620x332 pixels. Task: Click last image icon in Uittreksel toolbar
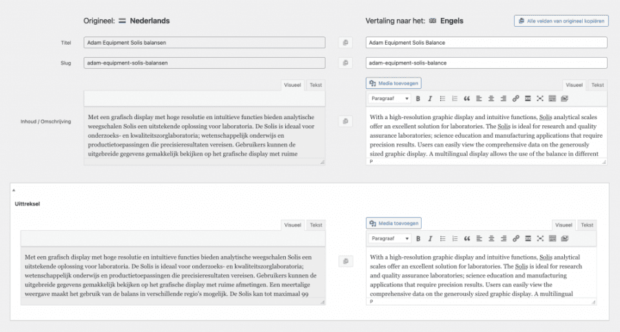pyautogui.click(x=565, y=238)
